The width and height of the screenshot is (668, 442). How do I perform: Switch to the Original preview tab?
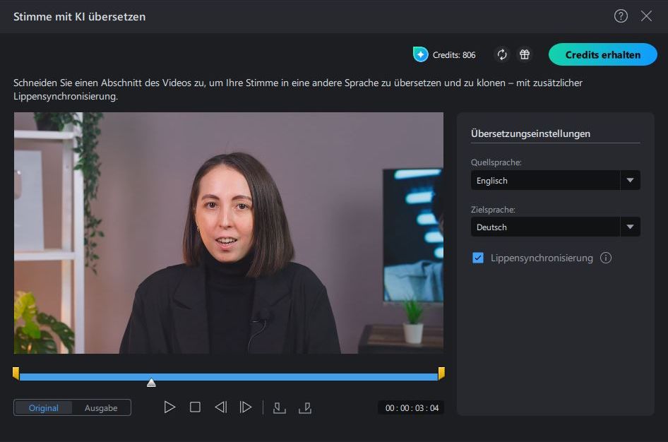(44, 407)
